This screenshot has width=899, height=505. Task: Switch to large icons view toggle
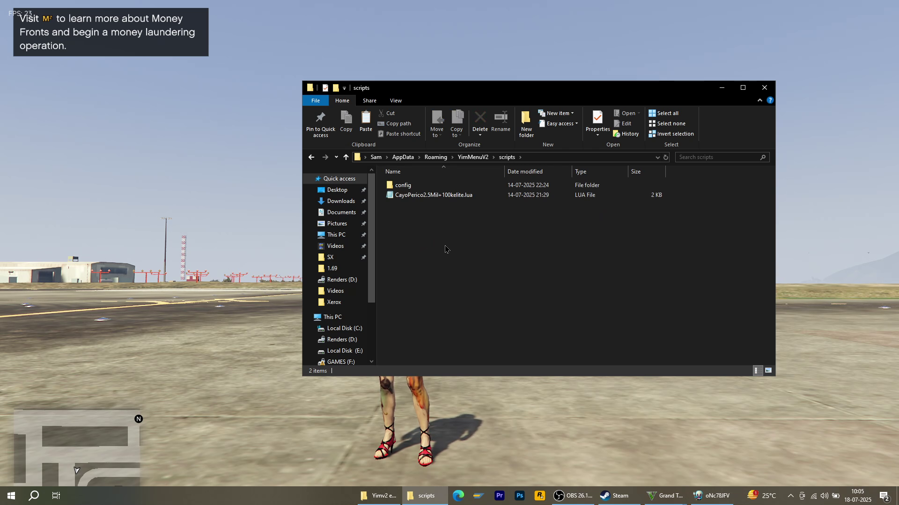point(768,370)
